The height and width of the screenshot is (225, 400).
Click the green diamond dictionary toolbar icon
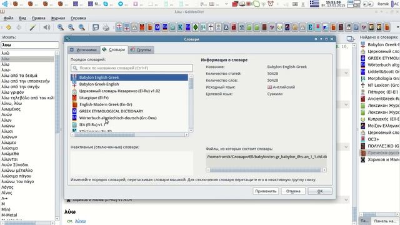point(196,27)
